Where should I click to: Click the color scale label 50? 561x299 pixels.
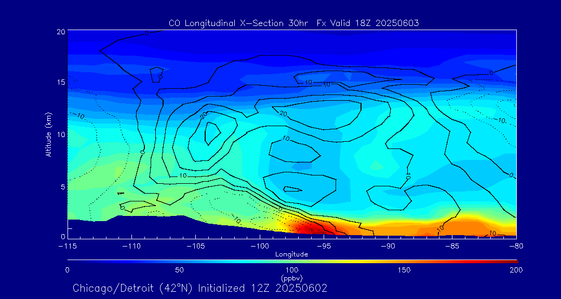180,270
